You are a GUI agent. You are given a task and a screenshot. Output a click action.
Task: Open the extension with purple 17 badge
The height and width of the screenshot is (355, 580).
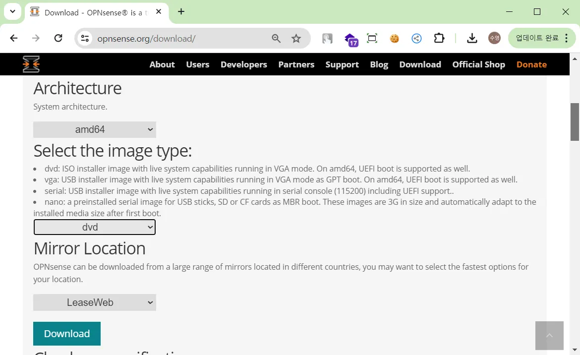351,39
